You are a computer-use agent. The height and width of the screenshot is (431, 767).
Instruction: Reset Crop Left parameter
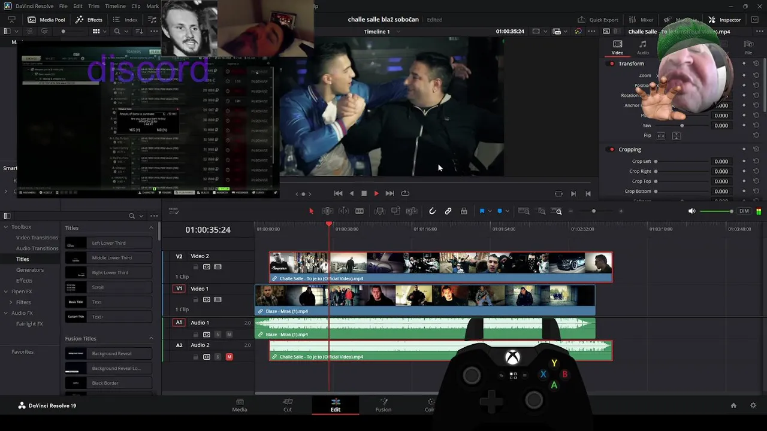click(756, 161)
